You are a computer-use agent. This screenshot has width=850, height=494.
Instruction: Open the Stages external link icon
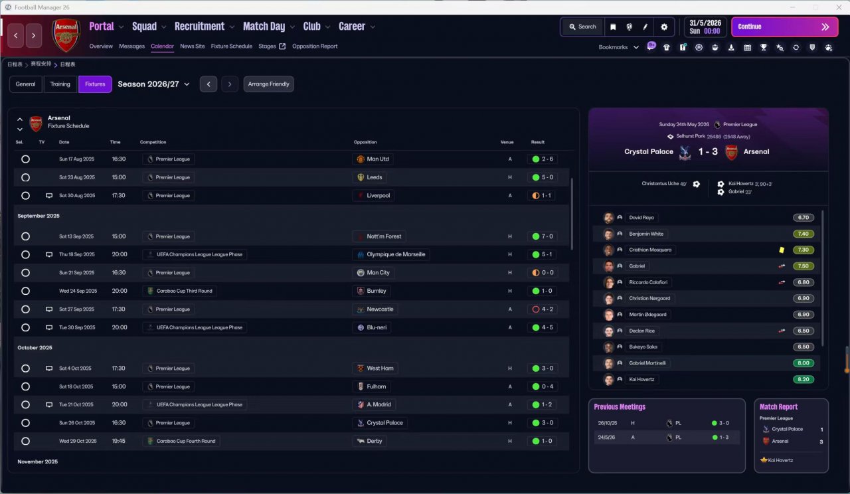(x=282, y=46)
